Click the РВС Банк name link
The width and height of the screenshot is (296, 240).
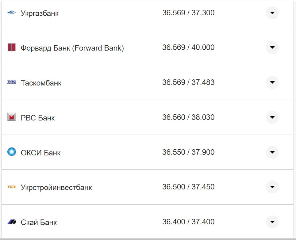point(37,117)
